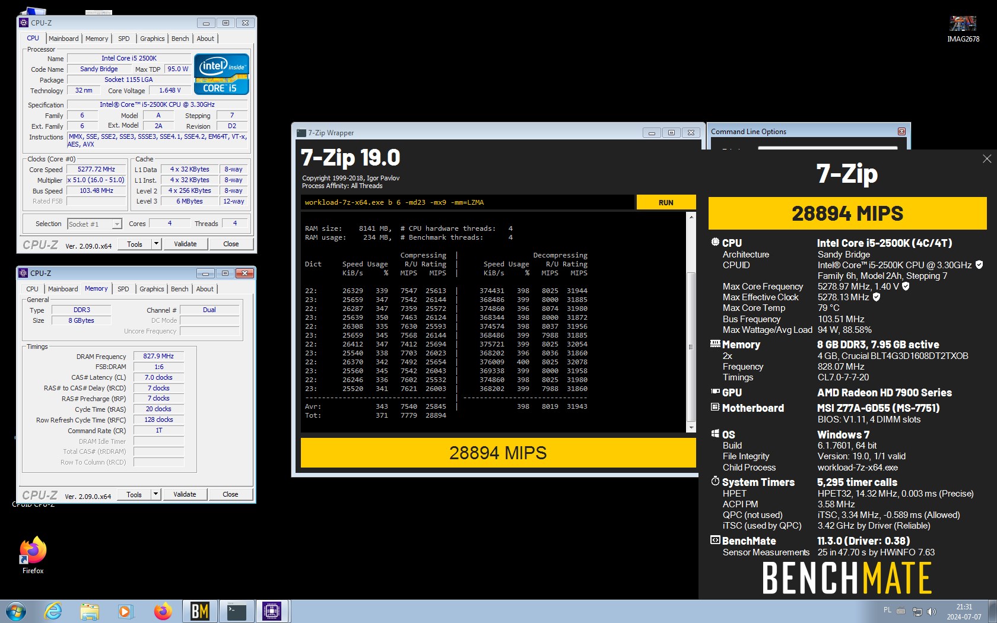
Task: Switch to console window on taskbar
Action: (236, 611)
